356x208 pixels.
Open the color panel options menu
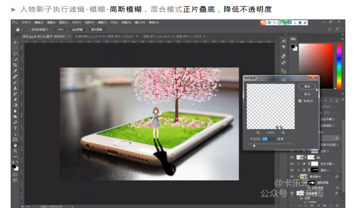tap(343, 39)
